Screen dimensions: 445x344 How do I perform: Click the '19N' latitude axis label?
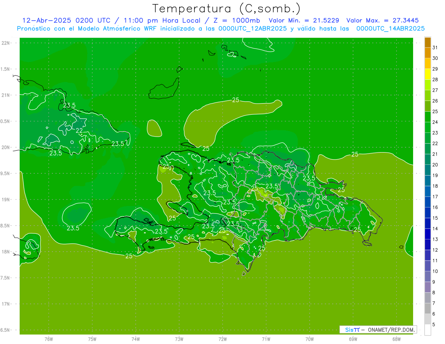[x=6, y=199]
